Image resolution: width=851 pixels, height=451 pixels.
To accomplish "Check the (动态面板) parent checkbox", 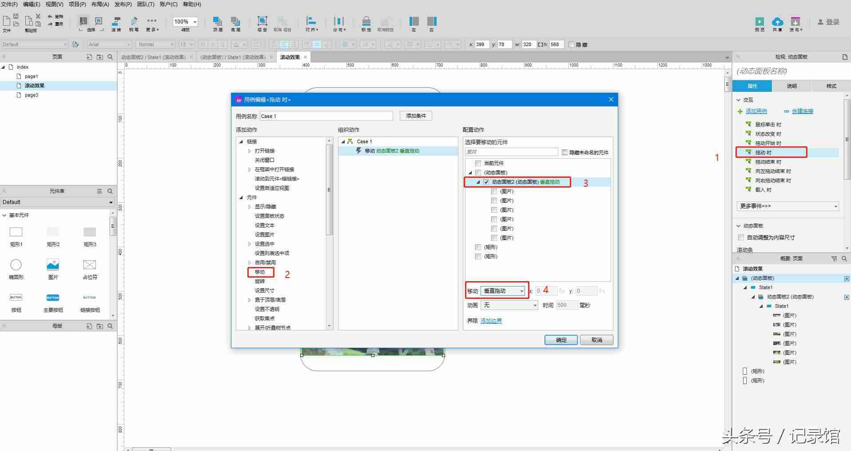I will coord(478,173).
